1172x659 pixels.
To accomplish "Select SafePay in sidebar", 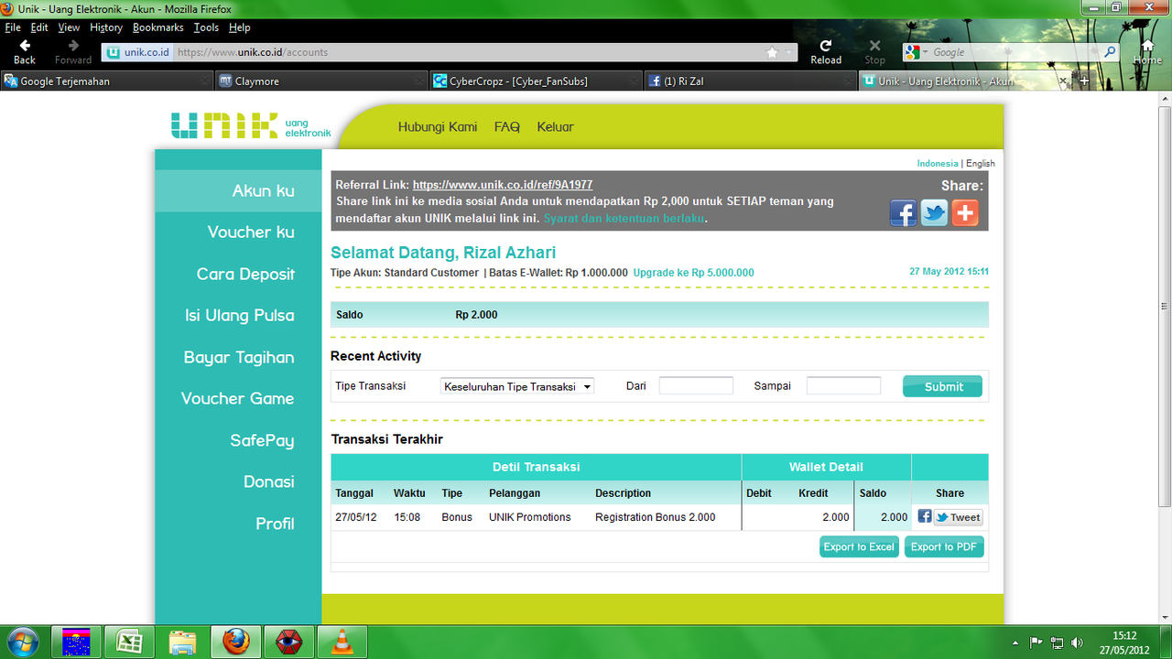I will coord(262,440).
